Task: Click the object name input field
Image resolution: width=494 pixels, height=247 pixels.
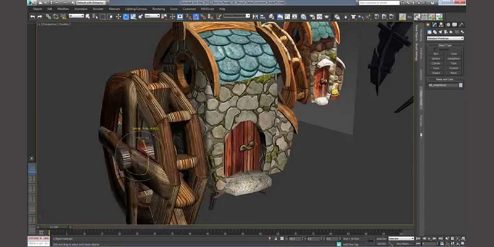Action: click(x=443, y=85)
